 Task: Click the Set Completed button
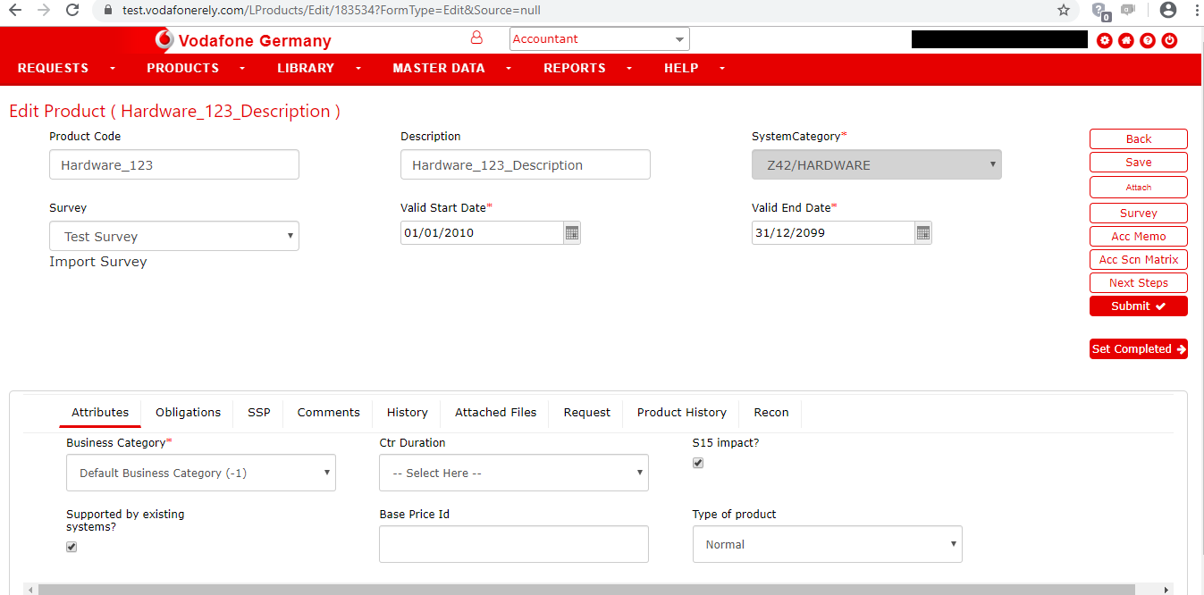(1139, 348)
